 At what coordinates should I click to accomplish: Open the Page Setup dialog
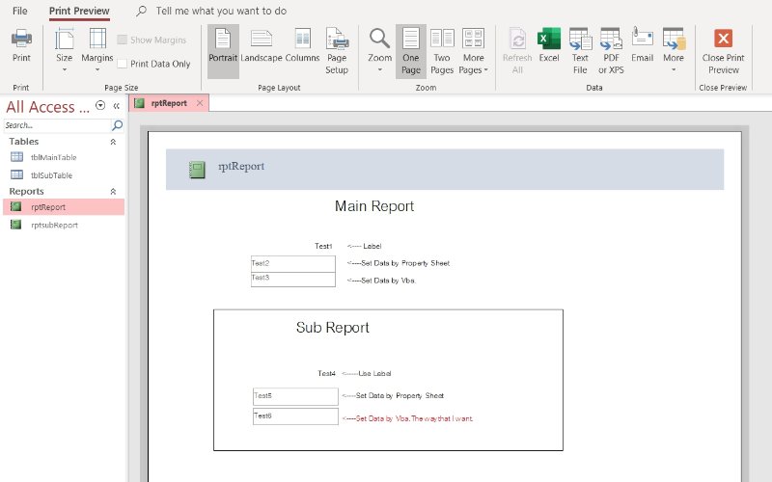[337, 50]
